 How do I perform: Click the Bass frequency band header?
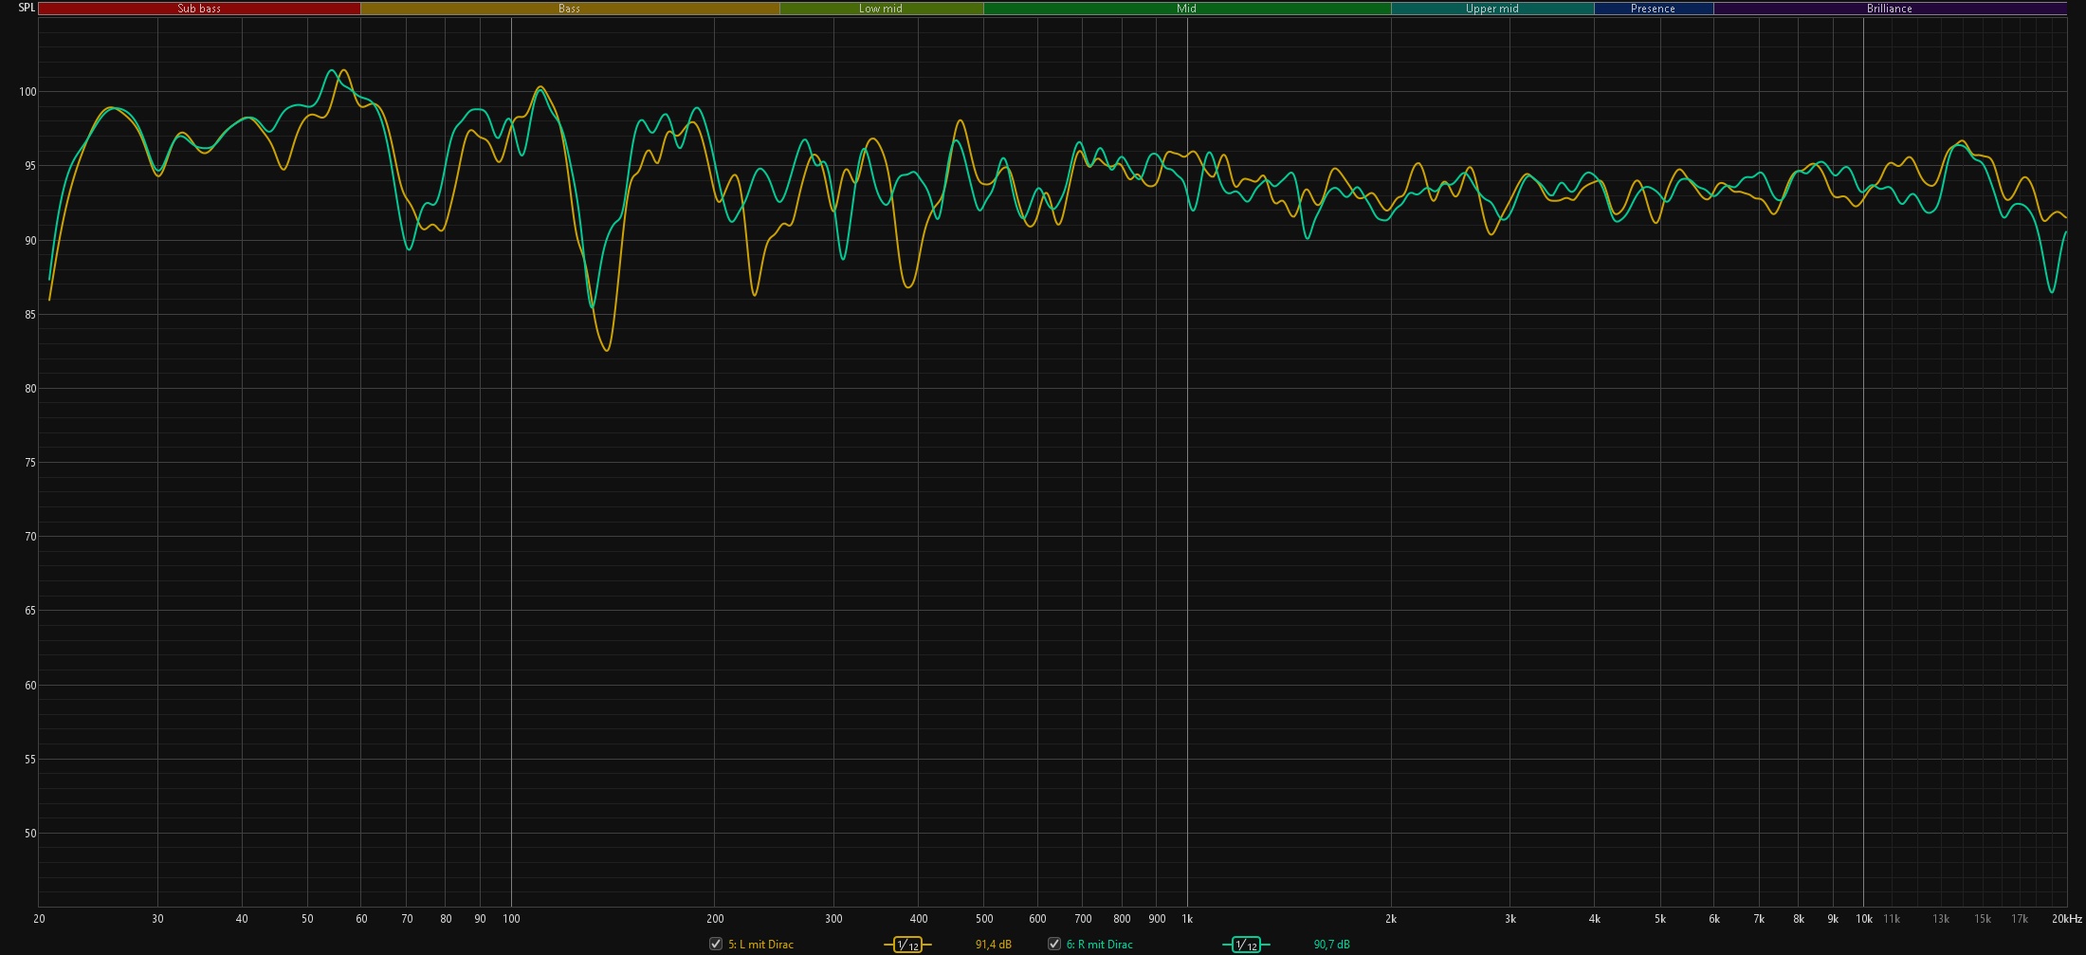pyautogui.click(x=570, y=9)
